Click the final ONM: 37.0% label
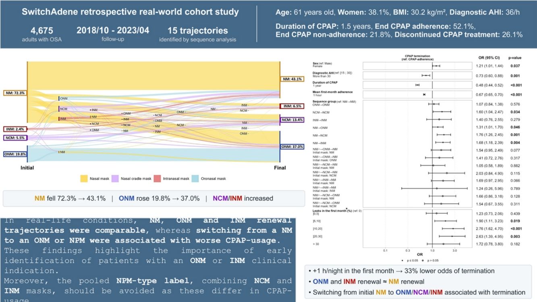 click(292, 147)
